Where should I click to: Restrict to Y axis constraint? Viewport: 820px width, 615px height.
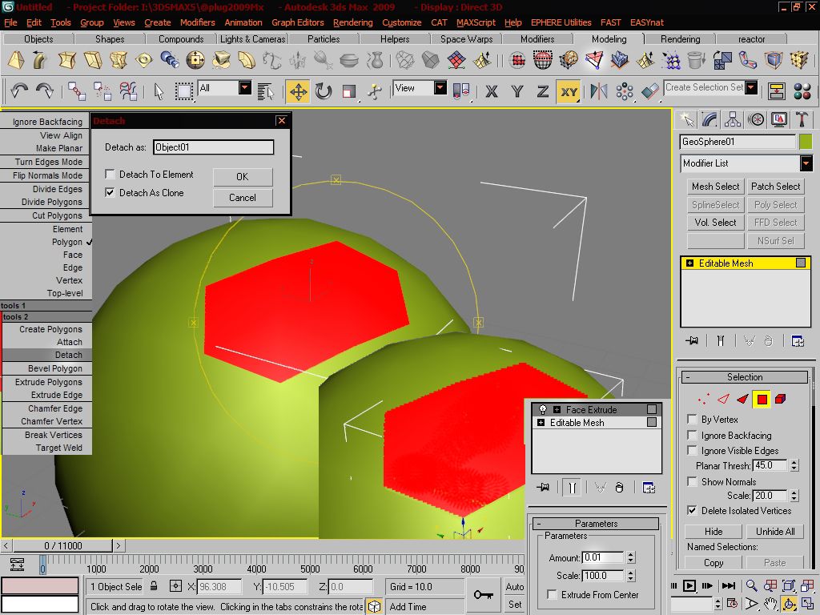pyautogui.click(x=517, y=91)
